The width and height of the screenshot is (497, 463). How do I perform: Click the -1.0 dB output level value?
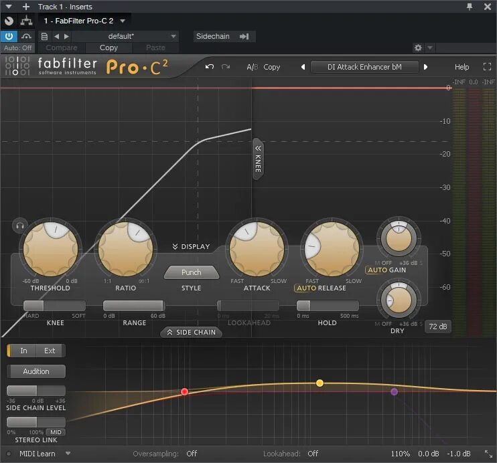pyautogui.click(x=458, y=454)
